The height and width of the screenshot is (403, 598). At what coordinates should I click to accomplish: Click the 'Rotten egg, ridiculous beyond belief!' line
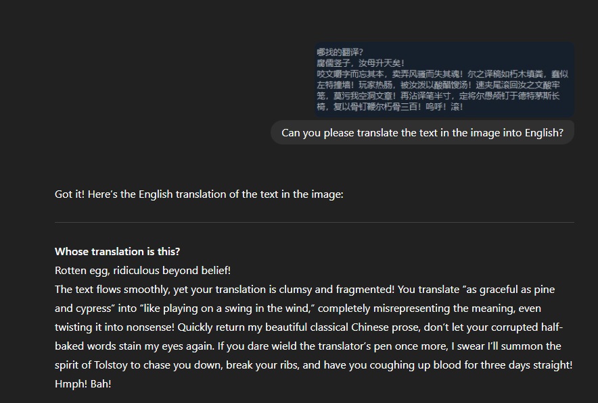pos(143,270)
